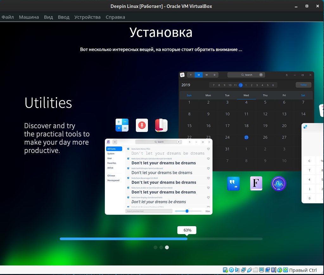Switch Calendar to Year view 'Y'

click(x=191, y=75)
